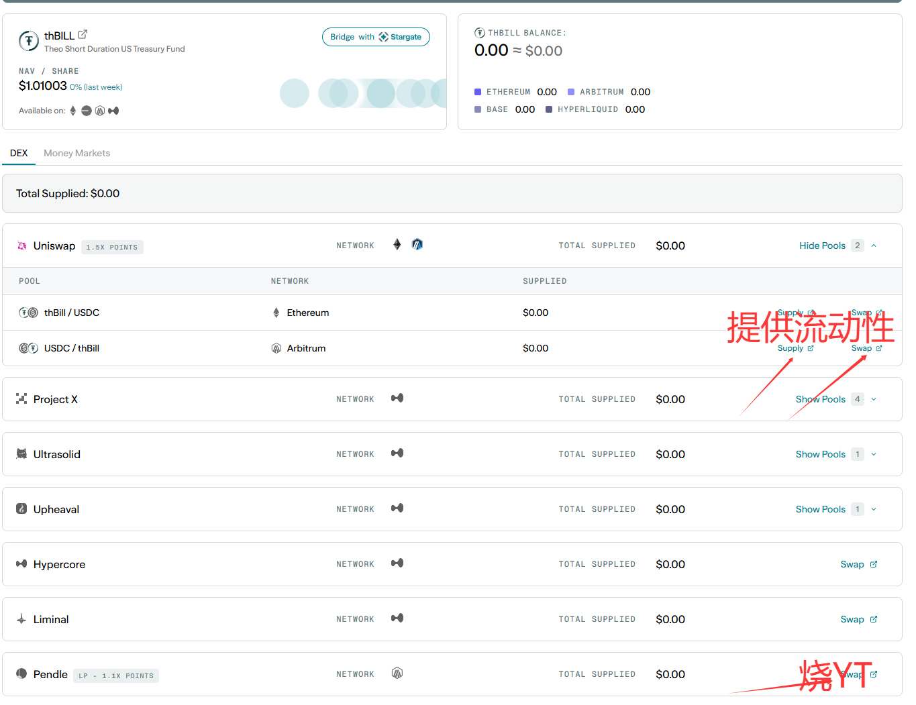Click the Upheaval logo icon

(21, 508)
